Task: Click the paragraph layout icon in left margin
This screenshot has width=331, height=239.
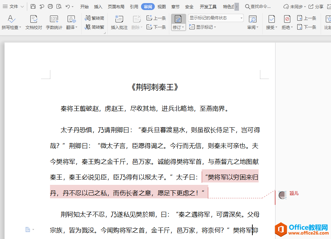Action: click(x=28, y=229)
